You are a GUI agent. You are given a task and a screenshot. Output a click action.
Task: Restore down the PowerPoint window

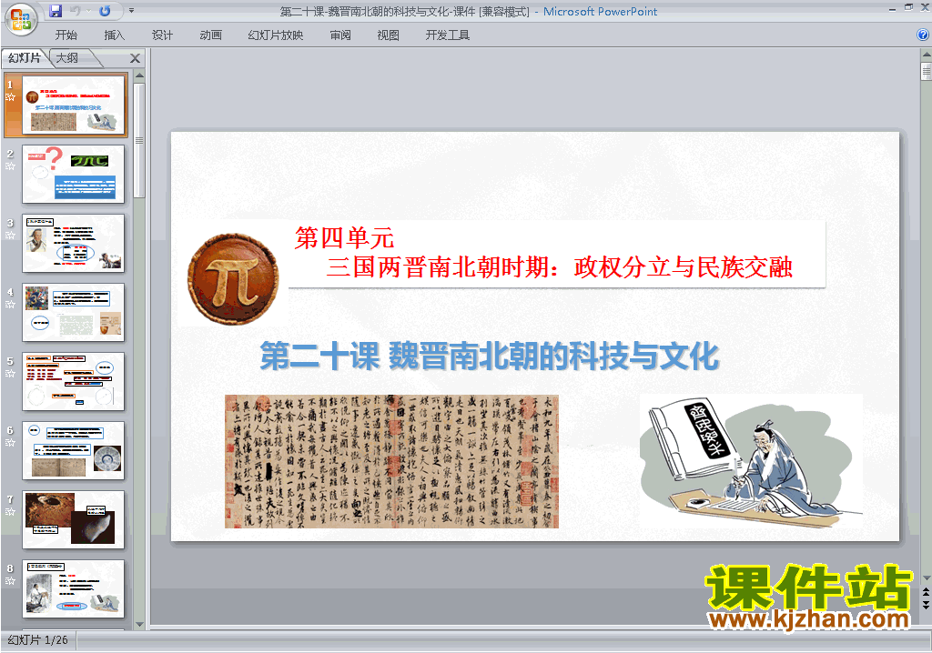tap(909, 8)
